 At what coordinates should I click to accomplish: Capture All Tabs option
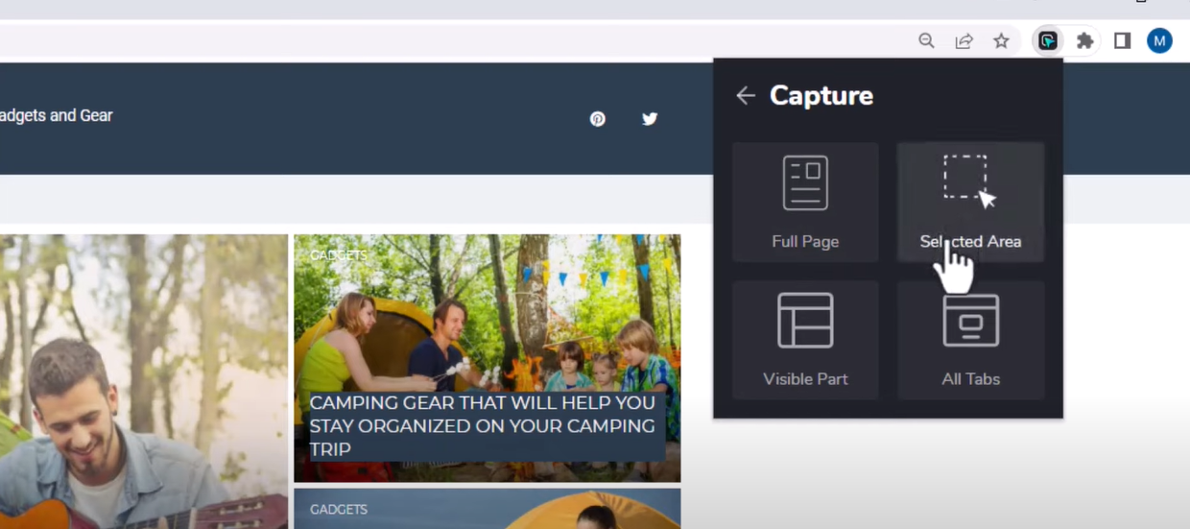click(x=970, y=340)
